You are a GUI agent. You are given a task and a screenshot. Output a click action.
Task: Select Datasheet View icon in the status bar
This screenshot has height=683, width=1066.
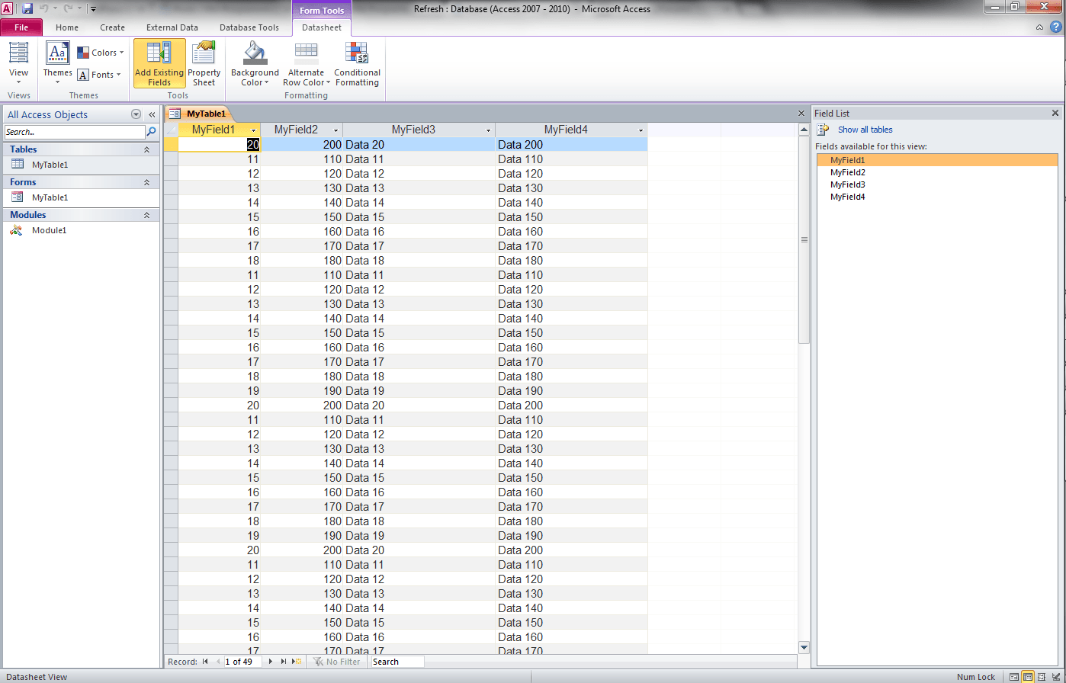pos(1028,677)
